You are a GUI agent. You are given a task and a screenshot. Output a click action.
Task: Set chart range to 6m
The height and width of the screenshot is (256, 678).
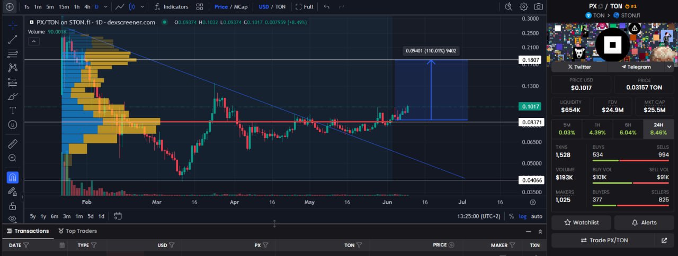coord(55,216)
